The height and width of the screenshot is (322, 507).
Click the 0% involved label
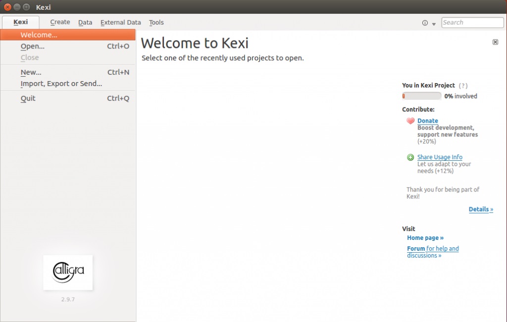(x=460, y=96)
